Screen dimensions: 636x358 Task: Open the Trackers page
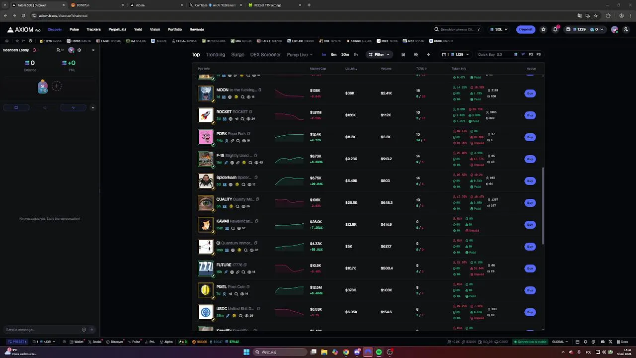pos(93,29)
